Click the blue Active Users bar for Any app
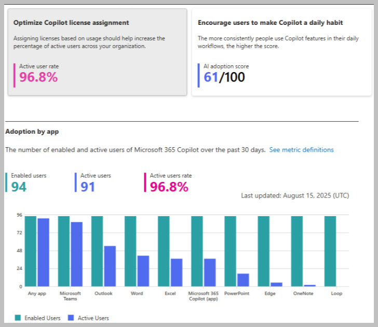Image resolution: width=378 pixels, height=327 pixels. pos(43,252)
